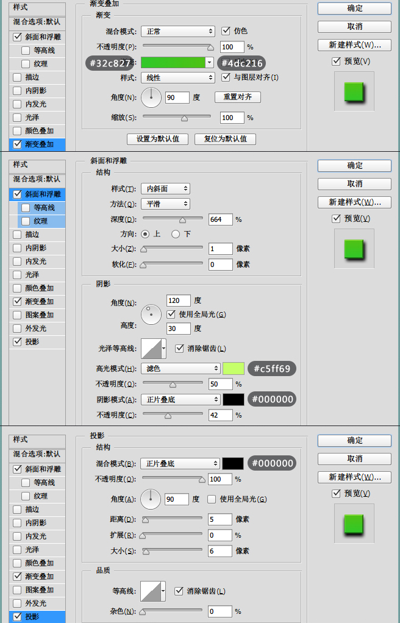The width and height of the screenshot is (400, 623).
Task: Click the 深度 value field showing 664
Action: coord(220,219)
